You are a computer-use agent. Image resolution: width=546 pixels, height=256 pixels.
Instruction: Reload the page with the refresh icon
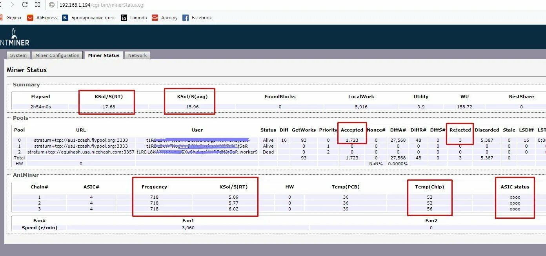point(25,5)
